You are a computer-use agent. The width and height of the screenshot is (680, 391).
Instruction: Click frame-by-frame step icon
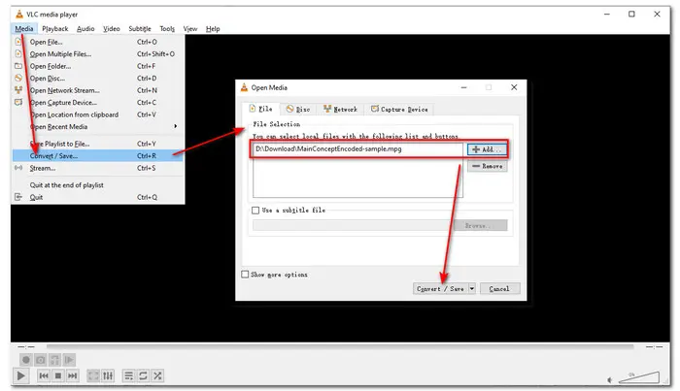click(x=69, y=360)
